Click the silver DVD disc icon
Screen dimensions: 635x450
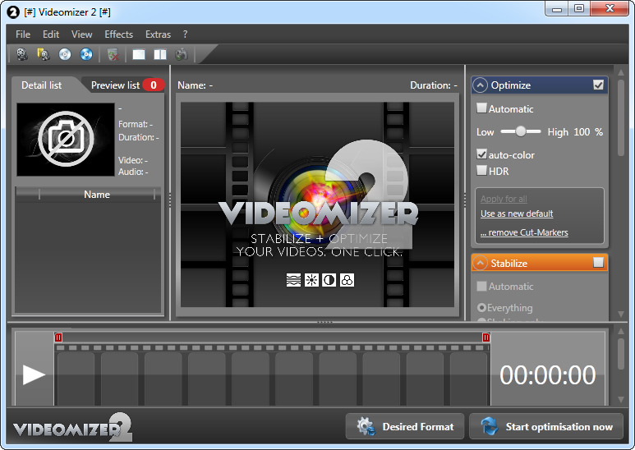pos(65,54)
